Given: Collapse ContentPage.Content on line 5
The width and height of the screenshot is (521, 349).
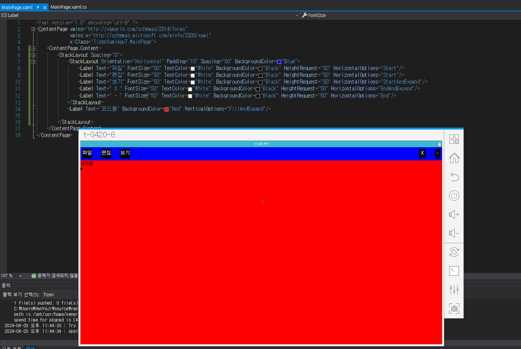Looking at the screenshot, I should [x=33, y=48].
